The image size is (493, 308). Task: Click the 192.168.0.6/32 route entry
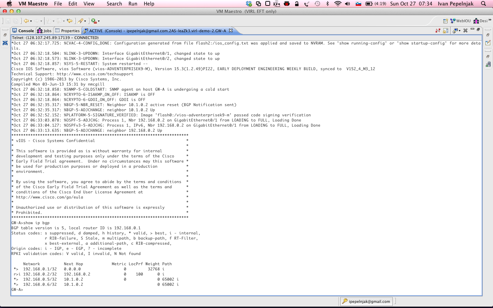[40, 284]
